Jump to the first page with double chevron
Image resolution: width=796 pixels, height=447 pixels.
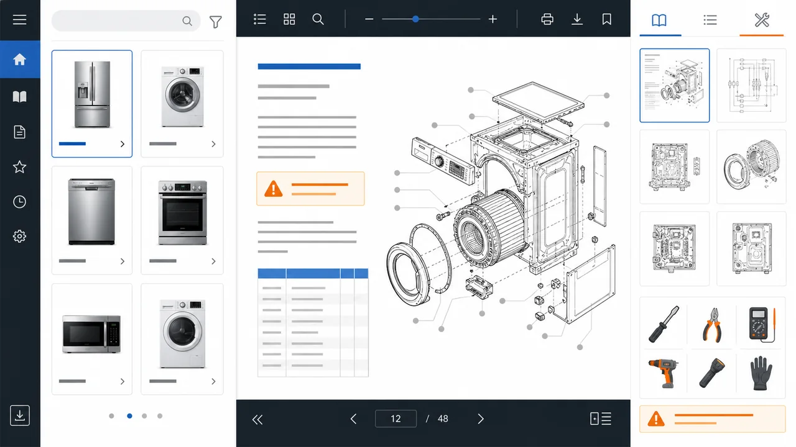pyautogui.click(x=257, y=419)
